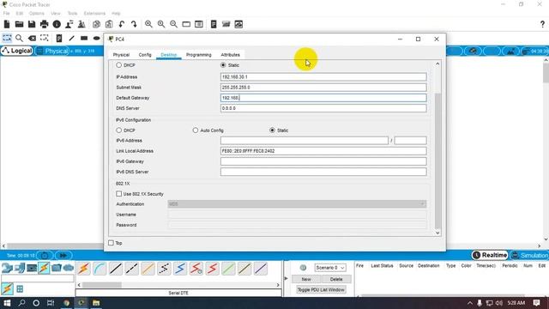Switch to Logical workspace view

point(17,51)
